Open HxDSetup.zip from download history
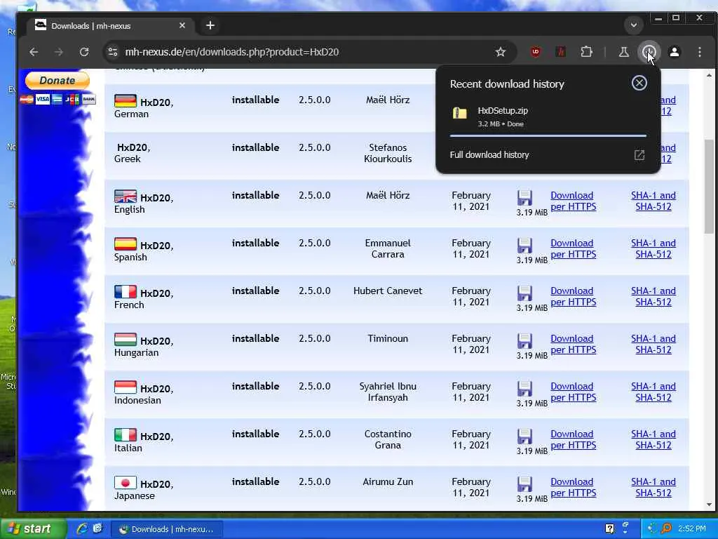The width and height of the screenshot is (718, 539). (x=548, y=117)
